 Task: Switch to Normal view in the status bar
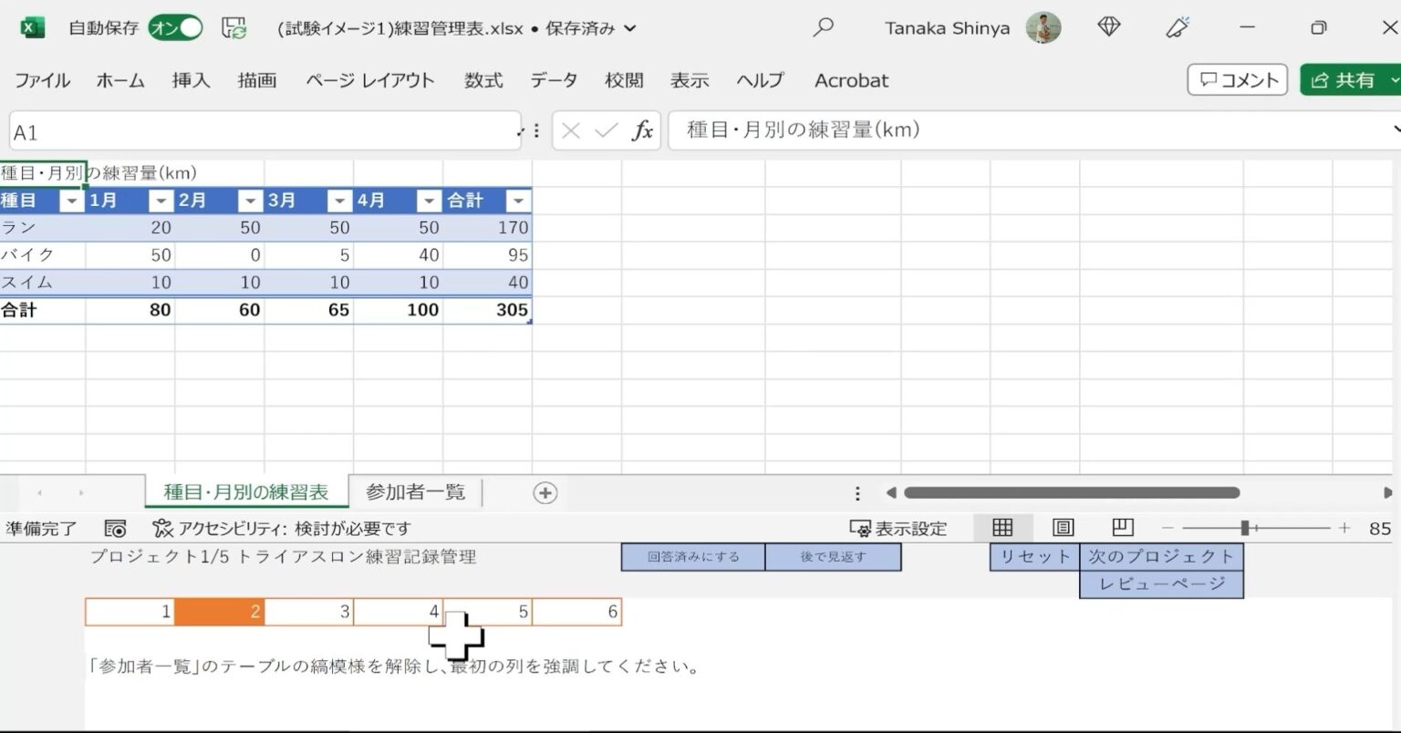pyautogui.click(x=1002, y=528)
